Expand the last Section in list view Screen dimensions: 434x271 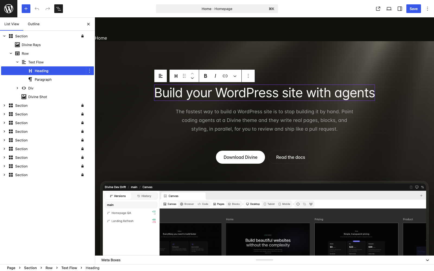pos(4,175)
